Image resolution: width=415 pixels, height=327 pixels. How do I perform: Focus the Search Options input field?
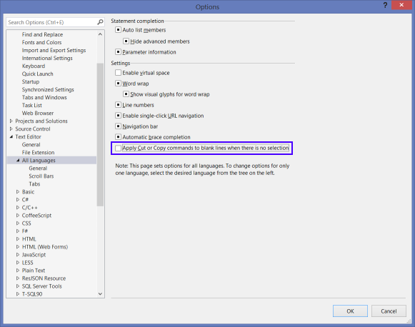coord(51,22)
